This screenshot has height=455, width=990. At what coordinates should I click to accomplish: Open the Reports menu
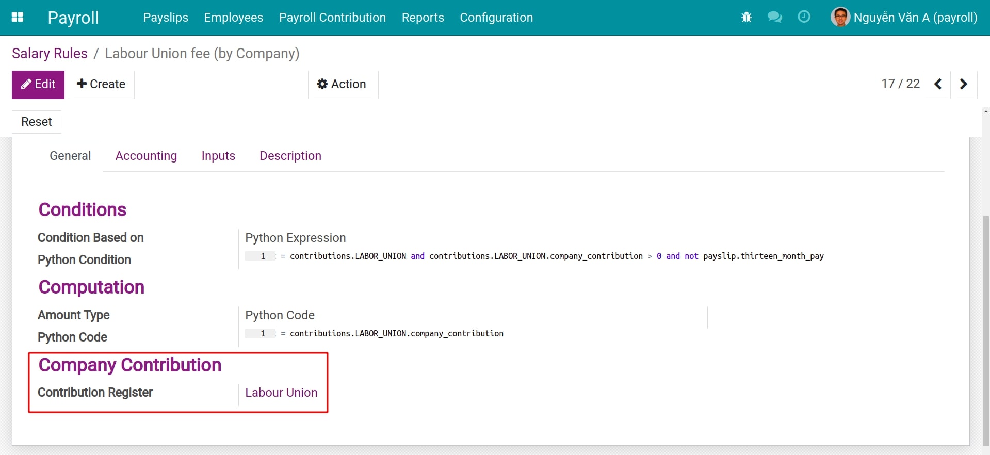(423, 18)
